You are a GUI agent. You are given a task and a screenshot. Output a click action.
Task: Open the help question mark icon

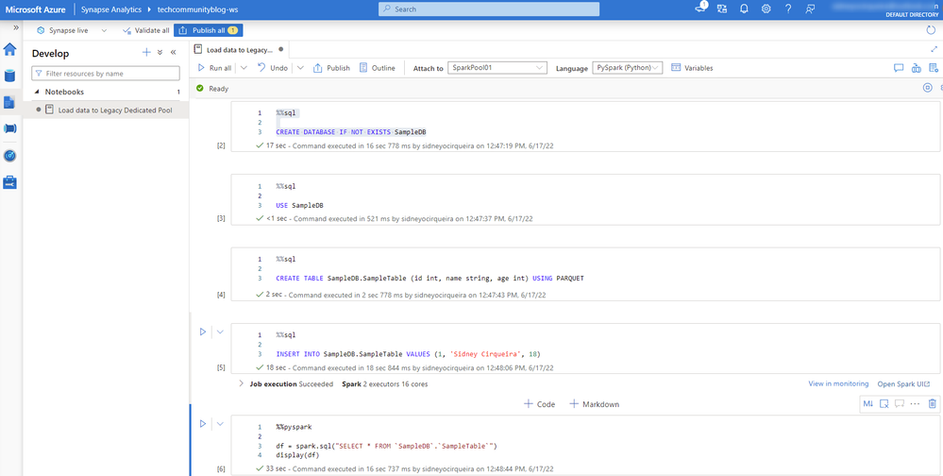[788, 9]
